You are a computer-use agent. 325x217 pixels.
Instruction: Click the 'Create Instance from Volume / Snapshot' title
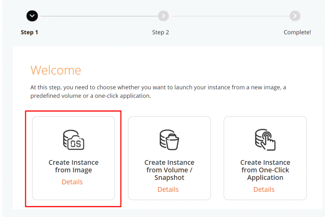click(x=169, y=170)
